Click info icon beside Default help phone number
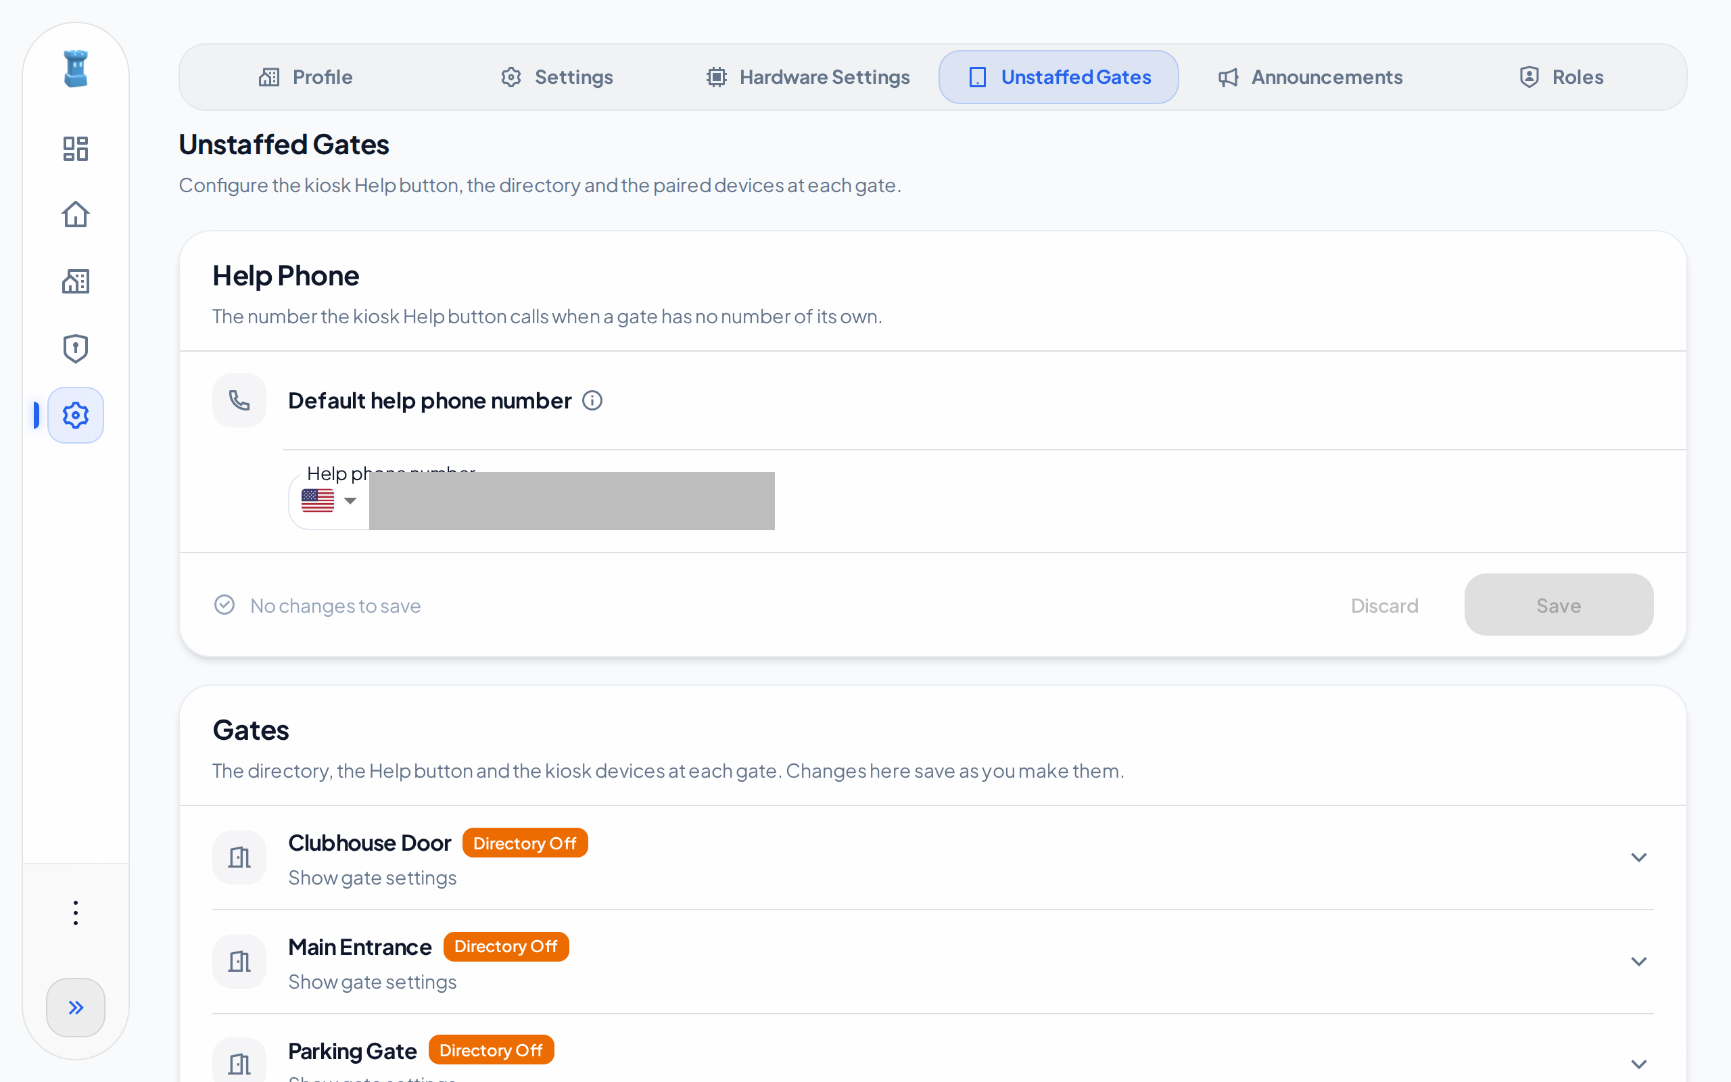The height and width of the screenshot is (1082, 1731). pyautogui.click(x=592, y=401)
